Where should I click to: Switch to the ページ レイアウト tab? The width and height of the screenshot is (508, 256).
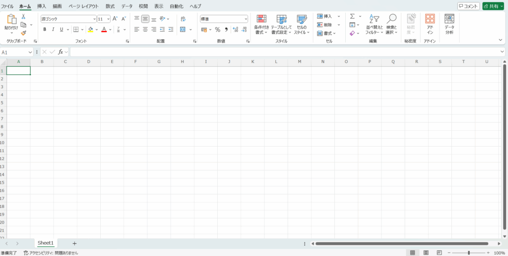pyautogui.click(x=83, y=6)
